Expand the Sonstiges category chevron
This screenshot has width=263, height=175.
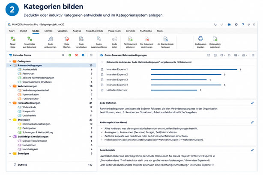click(10, 154)
